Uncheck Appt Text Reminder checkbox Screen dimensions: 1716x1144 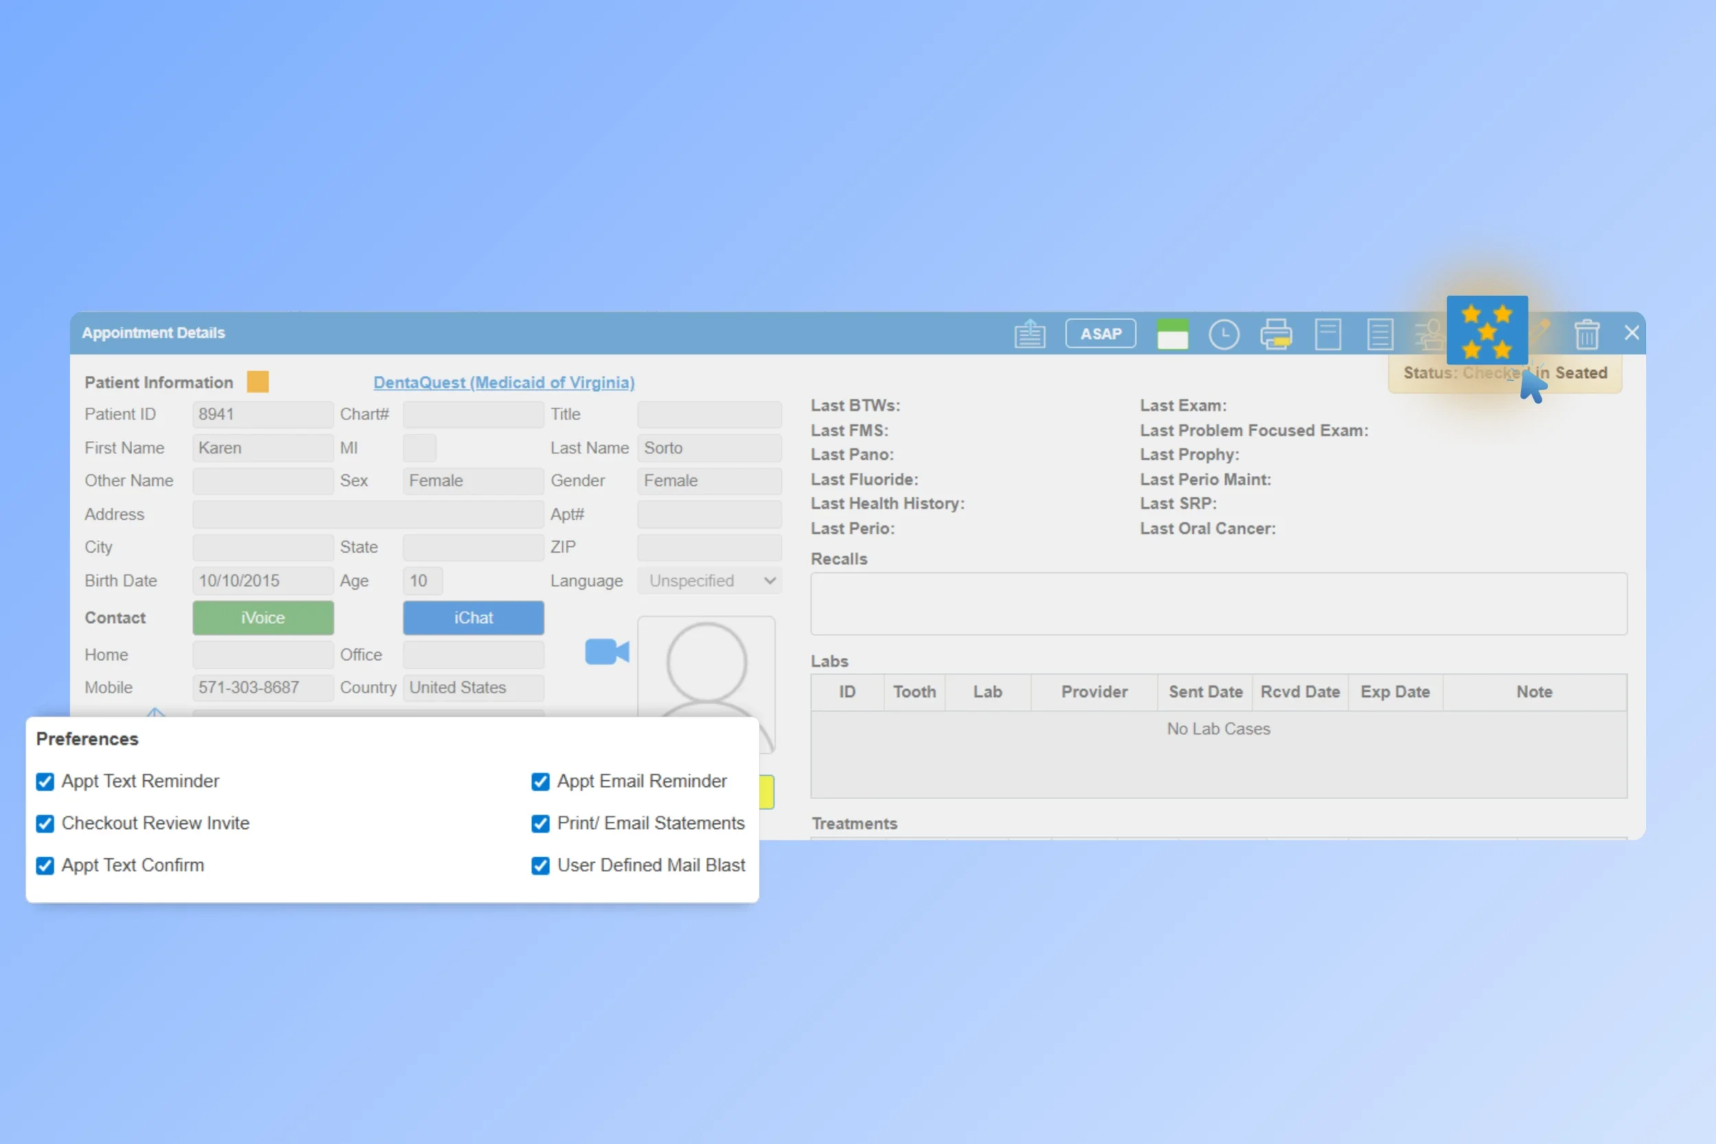pyautogui.click(x=45, y=782)
